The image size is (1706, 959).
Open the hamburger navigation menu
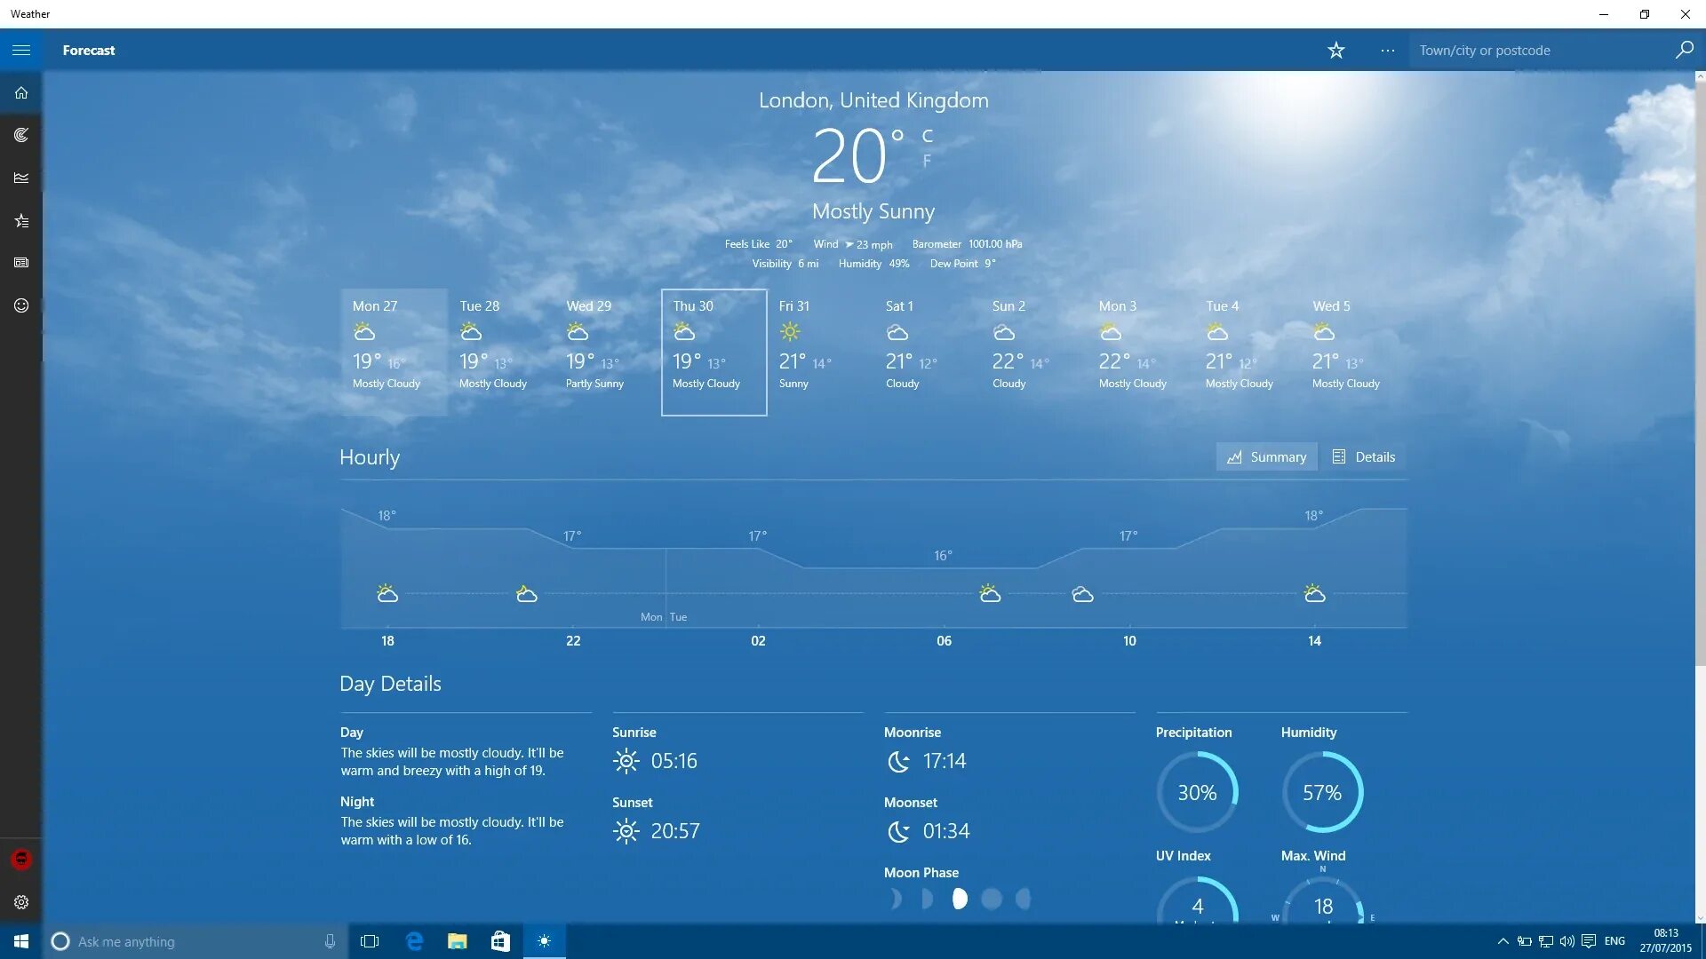[x=21, y=51]
